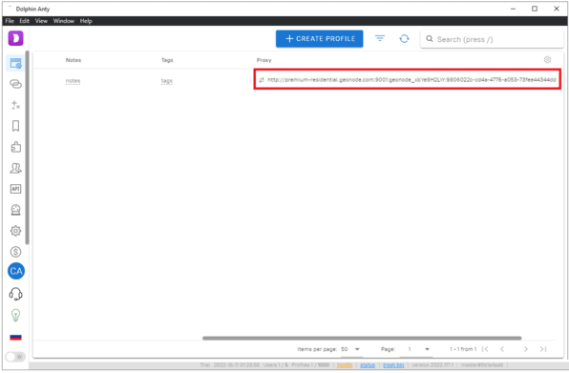
Task: Open table column settings gear
Action: point(547,60)
